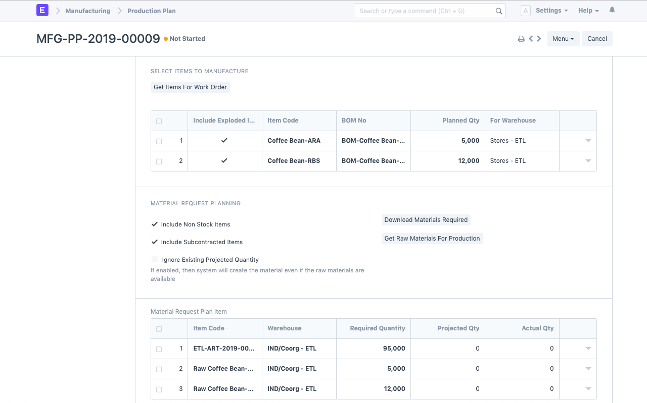Check material row 3 checkbox
The height and width of the screenshot is (403, 647).
point(159,389)
